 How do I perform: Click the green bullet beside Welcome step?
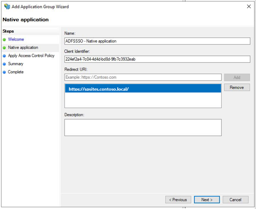[x=4, y=40]
